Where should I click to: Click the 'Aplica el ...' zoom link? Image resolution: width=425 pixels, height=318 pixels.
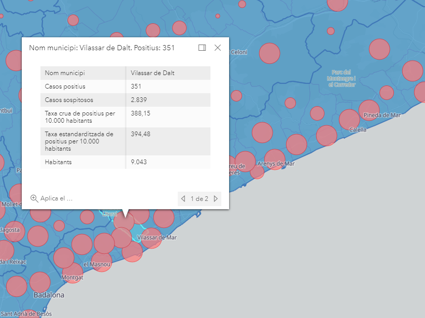[x=56, y=198]
